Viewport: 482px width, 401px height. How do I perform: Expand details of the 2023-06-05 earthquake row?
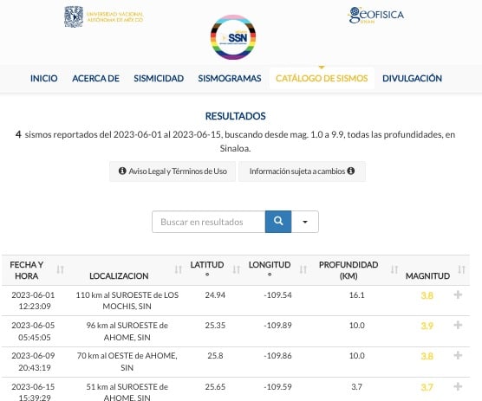pyautogui.click(x=458, y=325)
